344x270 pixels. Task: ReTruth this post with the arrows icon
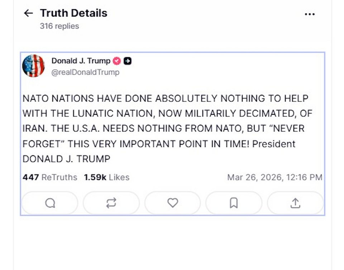click(x=111, y=203)
